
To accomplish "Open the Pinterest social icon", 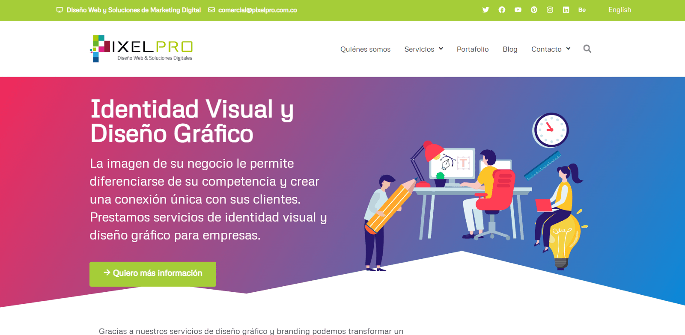I will 534,10.
